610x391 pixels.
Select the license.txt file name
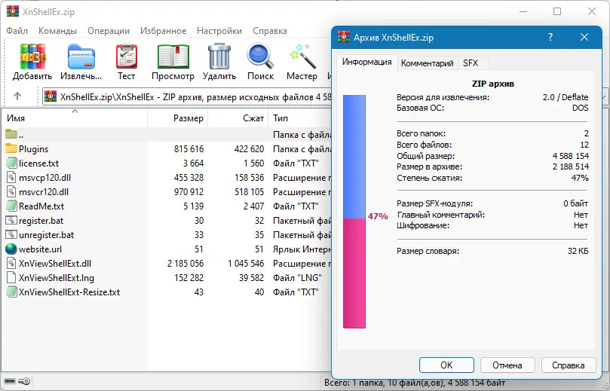coord(39,163)
